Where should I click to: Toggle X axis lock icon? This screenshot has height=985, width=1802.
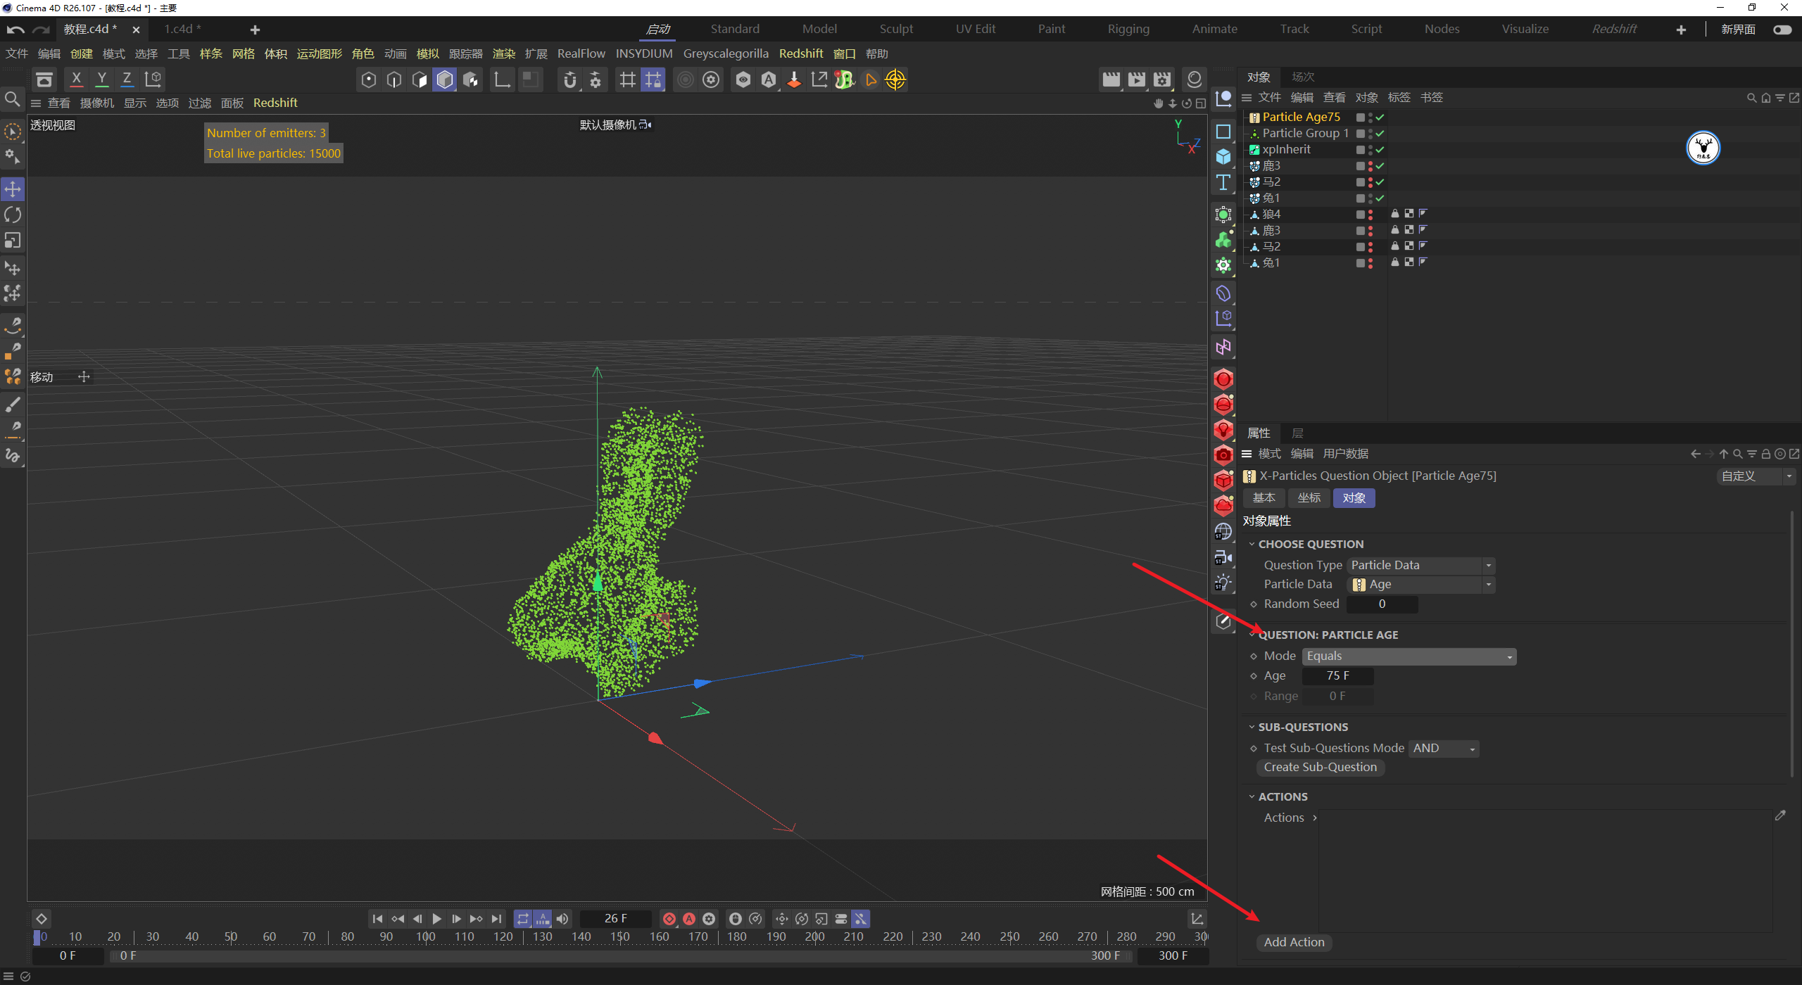click(x=76, y=79)
